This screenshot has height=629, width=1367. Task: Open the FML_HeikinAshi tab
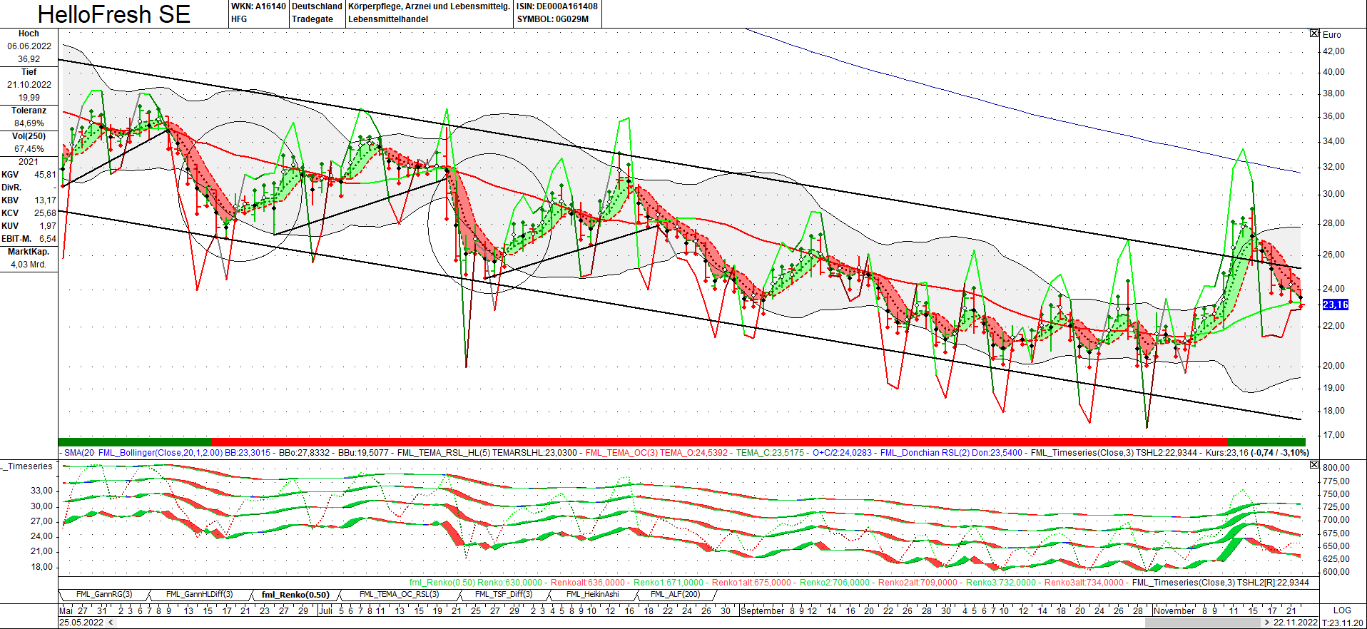[592, 595]
